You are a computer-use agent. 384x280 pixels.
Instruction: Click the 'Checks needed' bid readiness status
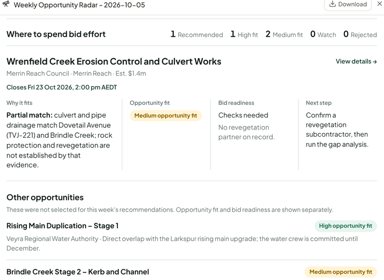click(243, 115)
